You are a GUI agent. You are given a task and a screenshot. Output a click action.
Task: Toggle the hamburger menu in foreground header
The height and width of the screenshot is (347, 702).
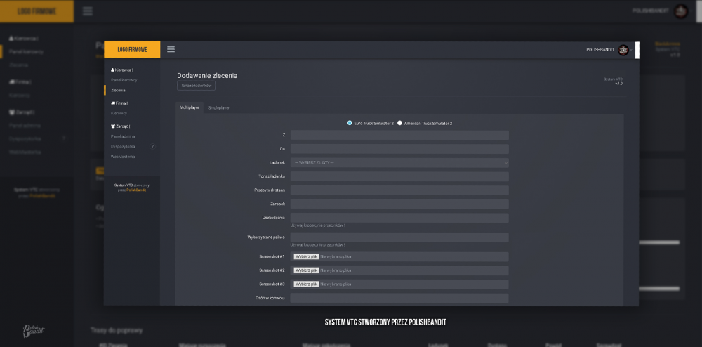point(171,49)
